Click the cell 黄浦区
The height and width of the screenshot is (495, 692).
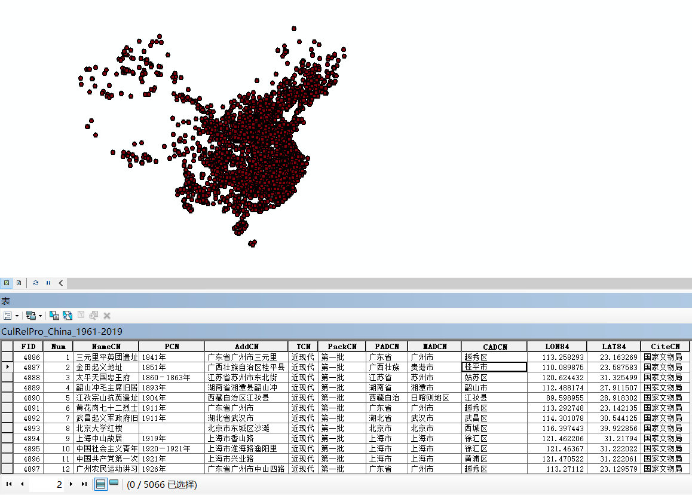pos(494,459)
